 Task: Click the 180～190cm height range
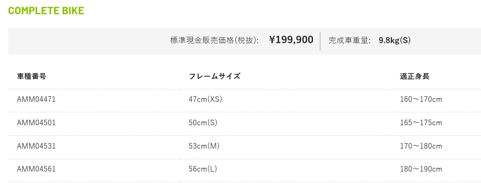[x=421, y=169]
